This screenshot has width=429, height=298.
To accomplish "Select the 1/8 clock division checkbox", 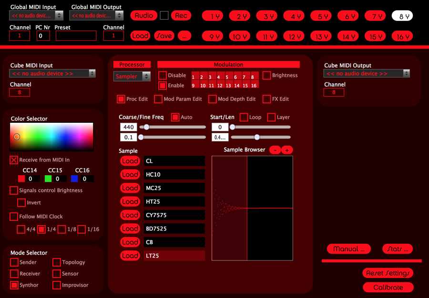I will [62, 229].
